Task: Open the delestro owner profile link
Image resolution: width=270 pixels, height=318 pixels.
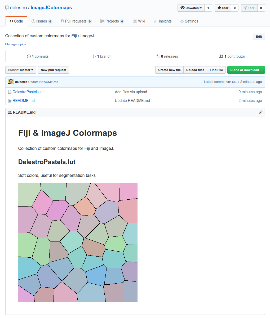Action: pos(18,8)
